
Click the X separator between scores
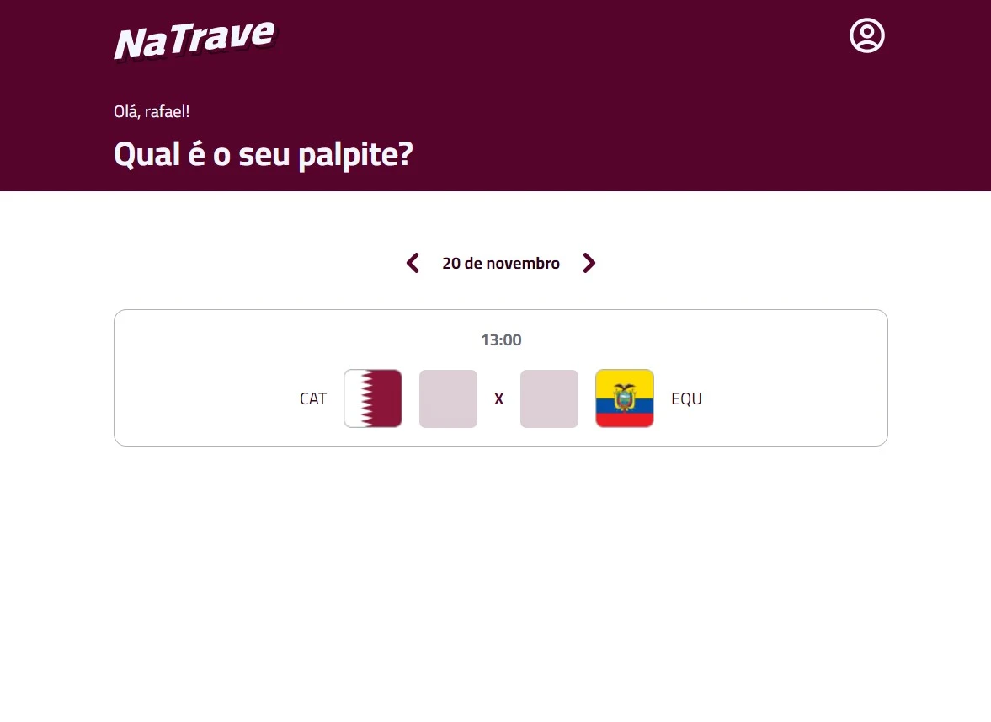pos(498,399)
